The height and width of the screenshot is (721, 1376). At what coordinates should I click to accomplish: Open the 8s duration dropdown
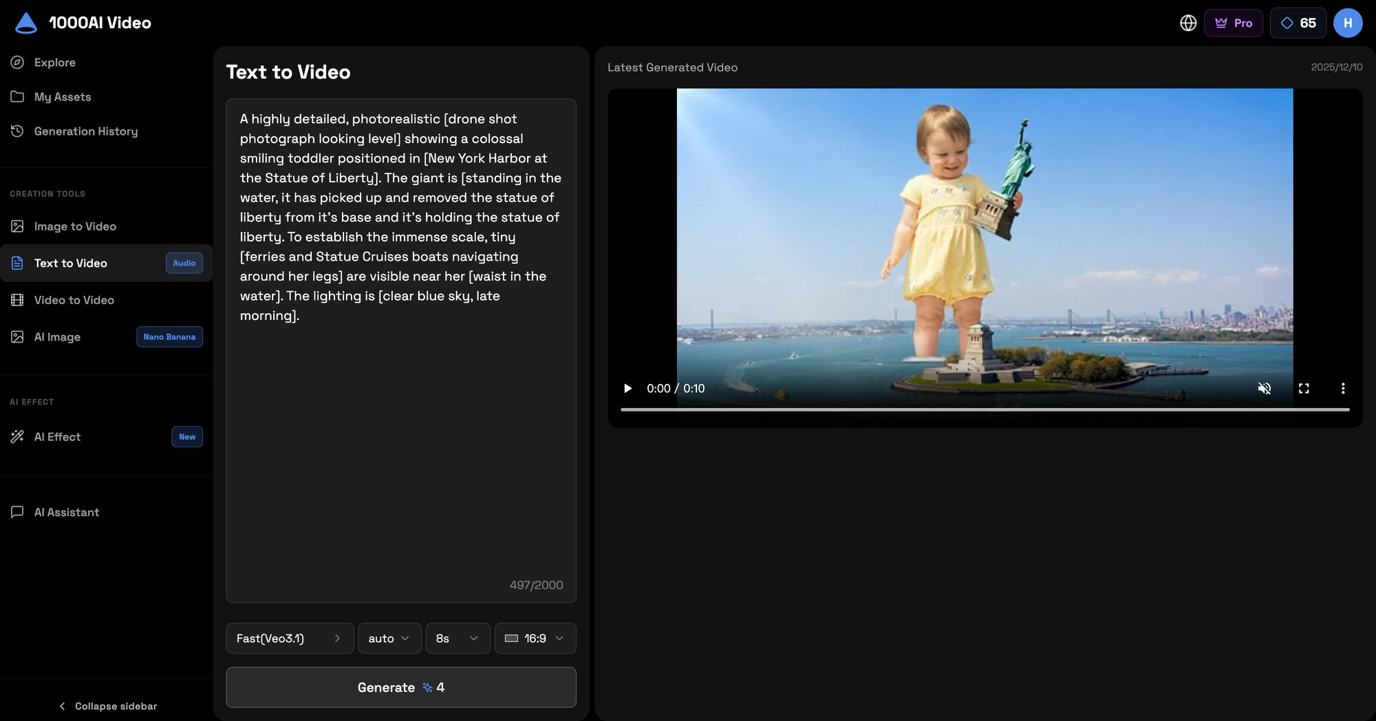click(457, 638)
